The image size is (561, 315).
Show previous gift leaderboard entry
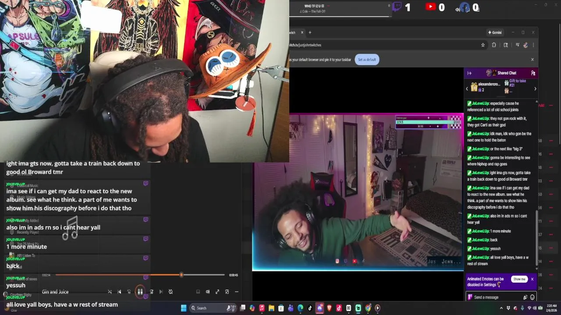pyautogui.click(x=467, y=89)
